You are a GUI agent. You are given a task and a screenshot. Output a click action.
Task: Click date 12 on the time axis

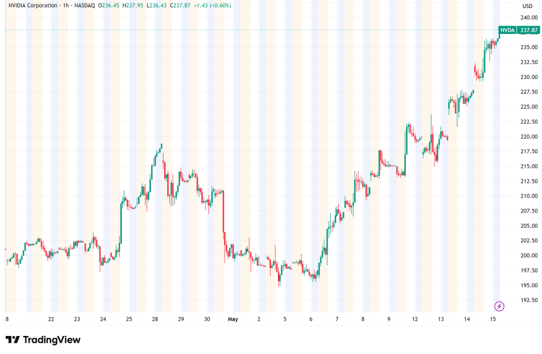(x=415, y=320)
